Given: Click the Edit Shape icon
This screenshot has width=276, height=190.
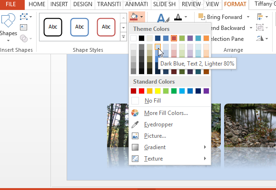Looking at the screenshot, I should pos(24,17).
